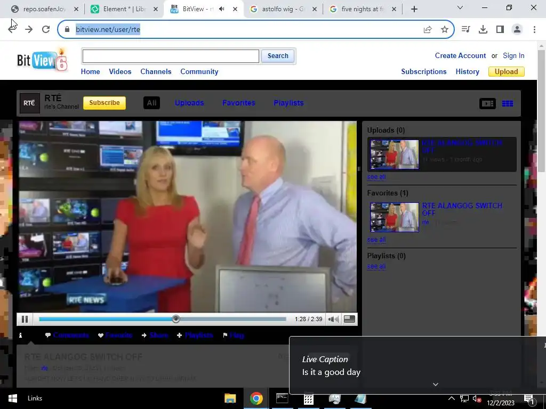Toggle the browser side panel icon
Image resolution: width=546 pixels, height=409 pixels.
[500, 29]
